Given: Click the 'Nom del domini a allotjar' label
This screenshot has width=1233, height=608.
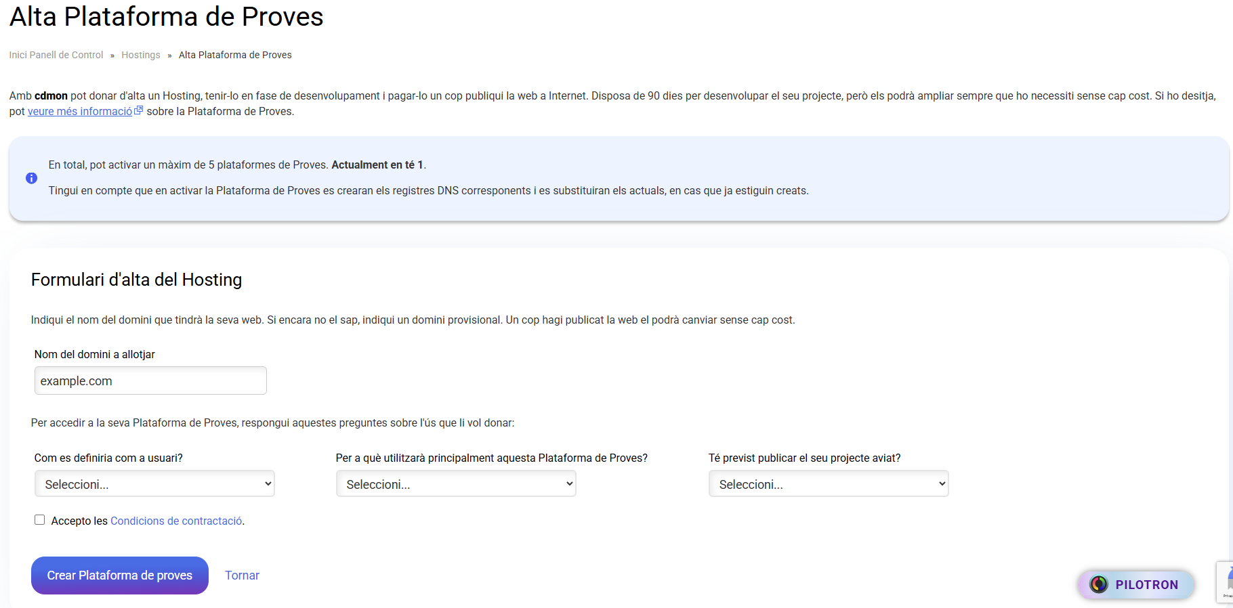Looking at the screenshot, I should point(95,355).
